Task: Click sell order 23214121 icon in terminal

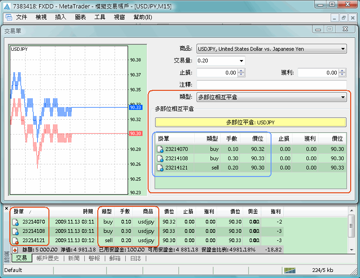Action: click(x=15, y=241)
